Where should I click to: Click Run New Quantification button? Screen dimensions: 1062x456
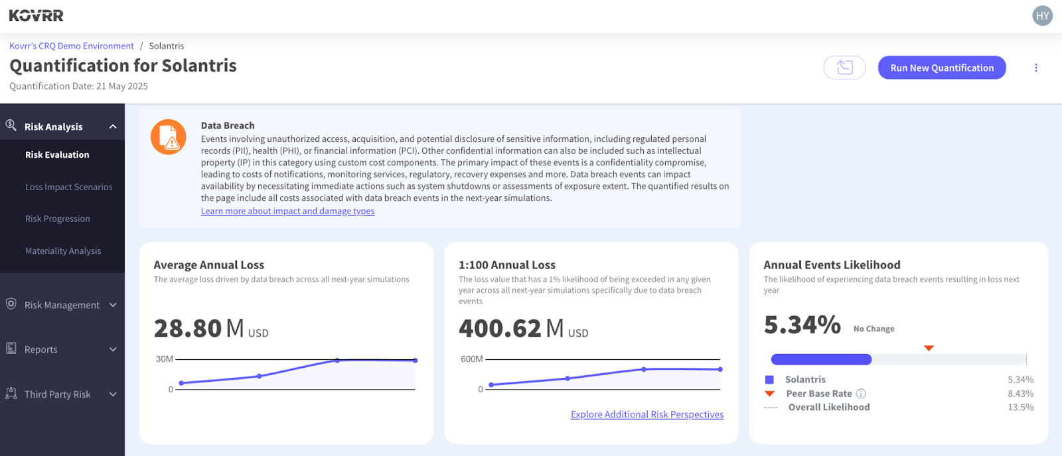[x=942, y=68]
